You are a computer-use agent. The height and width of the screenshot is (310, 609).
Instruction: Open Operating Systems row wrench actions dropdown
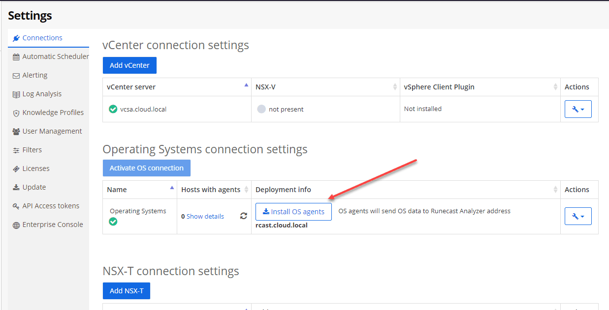click(578, 216)
